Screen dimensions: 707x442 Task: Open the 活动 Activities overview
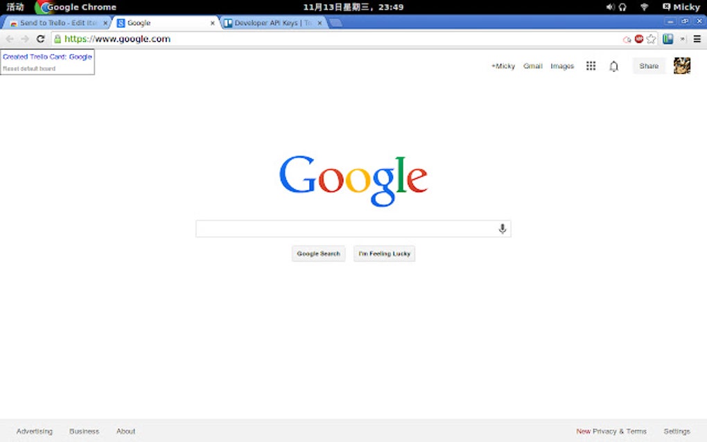coord(15,7)
